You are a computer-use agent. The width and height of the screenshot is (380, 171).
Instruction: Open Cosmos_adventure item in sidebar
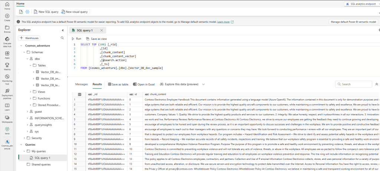[x=7, y=144]
